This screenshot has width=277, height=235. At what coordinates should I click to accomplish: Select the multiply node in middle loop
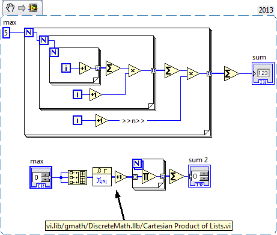[135, 70]
